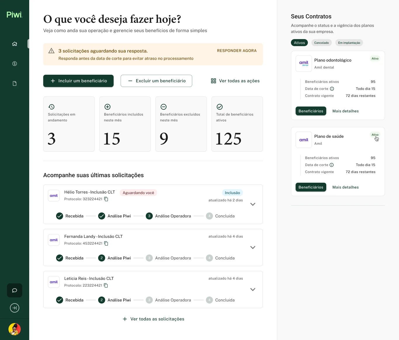
Task: Click the warning triangle icon in alert
Action: tap(51, 51)
